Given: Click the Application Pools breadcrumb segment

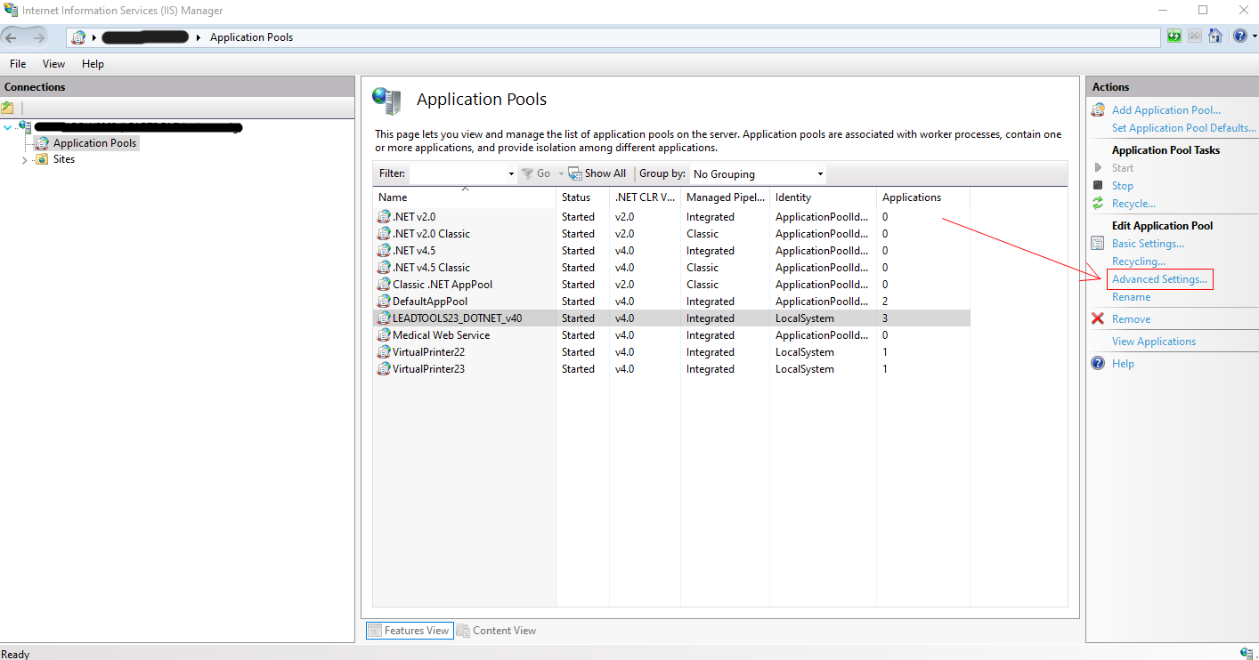Looking at the screenshot, I should pyautogui.click(x=251, y=37).
